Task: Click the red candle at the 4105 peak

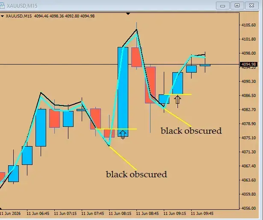Action: [x=136, y=57]
